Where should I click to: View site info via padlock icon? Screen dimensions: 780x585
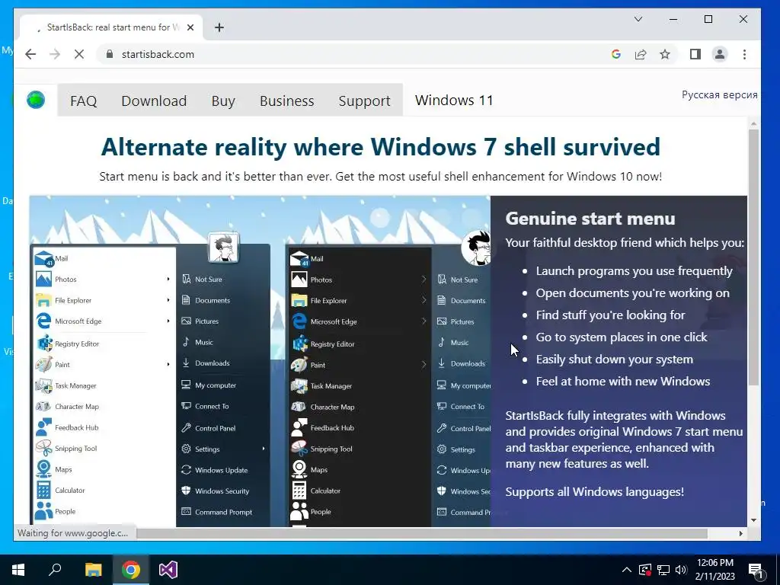[x=110, y=54]
